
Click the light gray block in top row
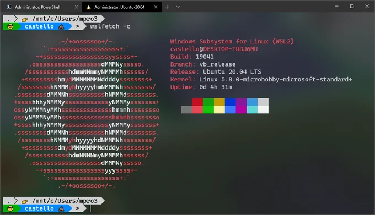tap(263, 102)
